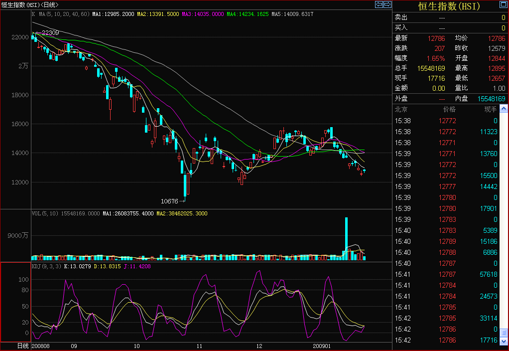Click the K MA(5,10,20,40,60) indicator label
This screenshot has height=351, width=509.
pyautogui.click(x=61, y=14)
